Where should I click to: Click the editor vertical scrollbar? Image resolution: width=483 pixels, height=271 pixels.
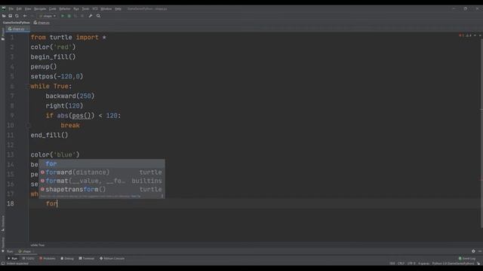coord(481,132)
